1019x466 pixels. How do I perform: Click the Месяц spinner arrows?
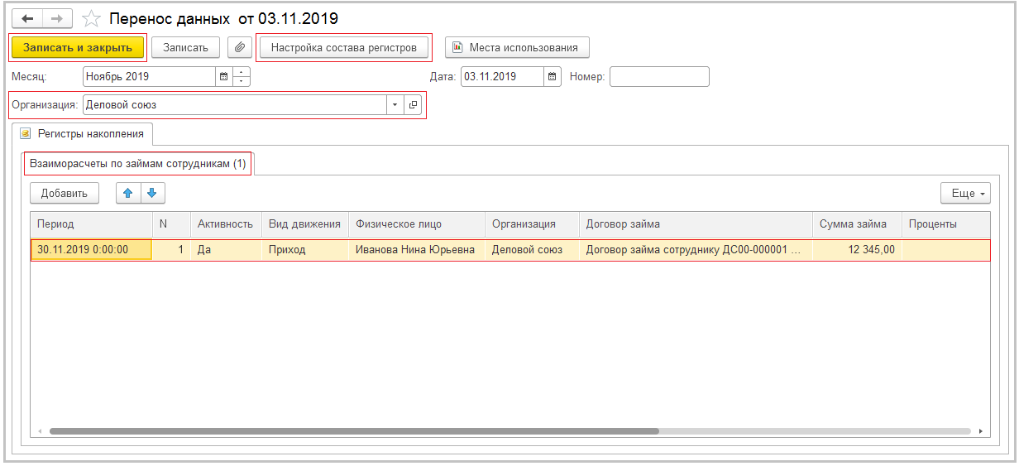(242, 77)
